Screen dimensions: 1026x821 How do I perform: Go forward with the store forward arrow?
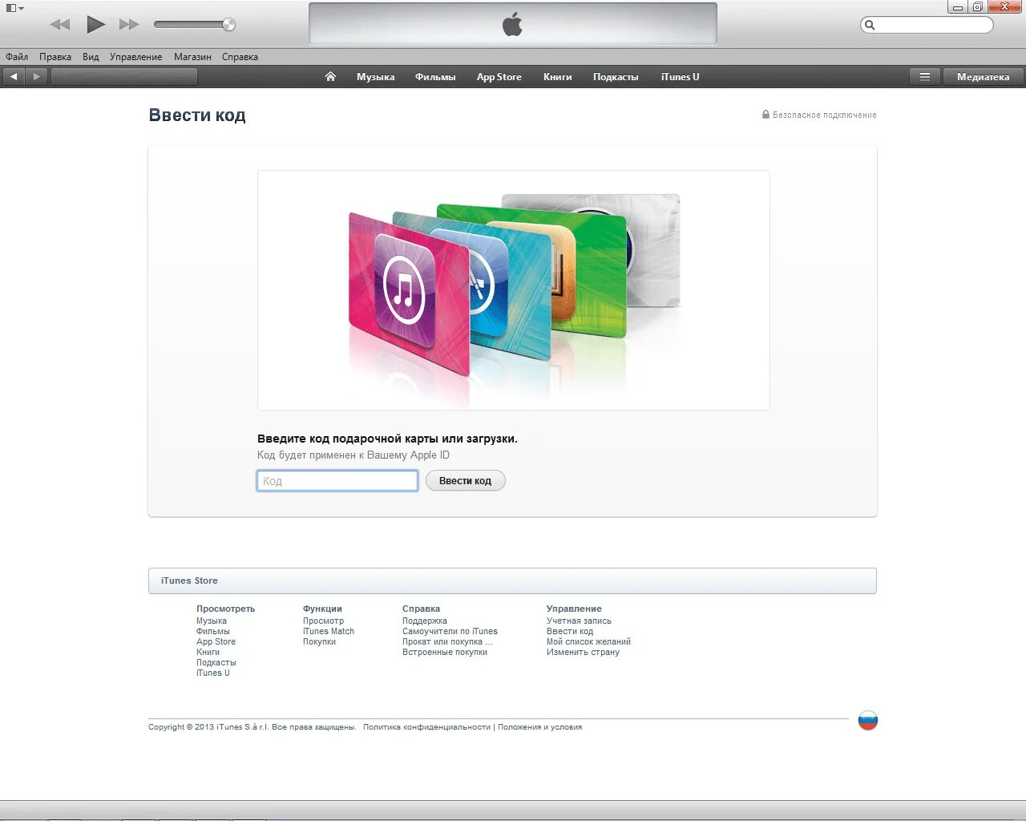click(x=36, y=77)
